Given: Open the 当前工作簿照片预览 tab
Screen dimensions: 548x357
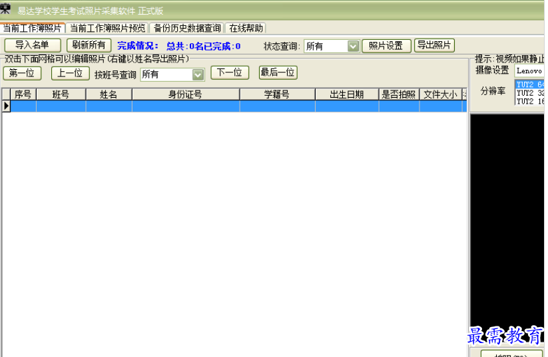Looking at the screenshot, I should 108,28.
